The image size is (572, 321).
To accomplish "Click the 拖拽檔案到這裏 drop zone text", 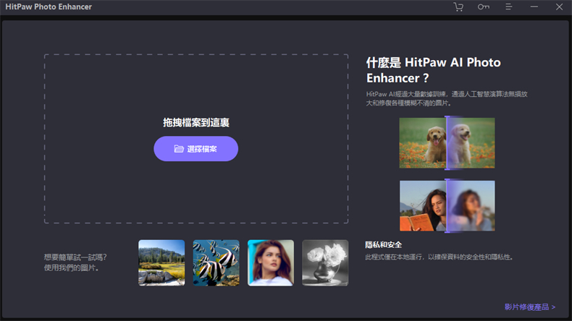I will click(195, 123).
